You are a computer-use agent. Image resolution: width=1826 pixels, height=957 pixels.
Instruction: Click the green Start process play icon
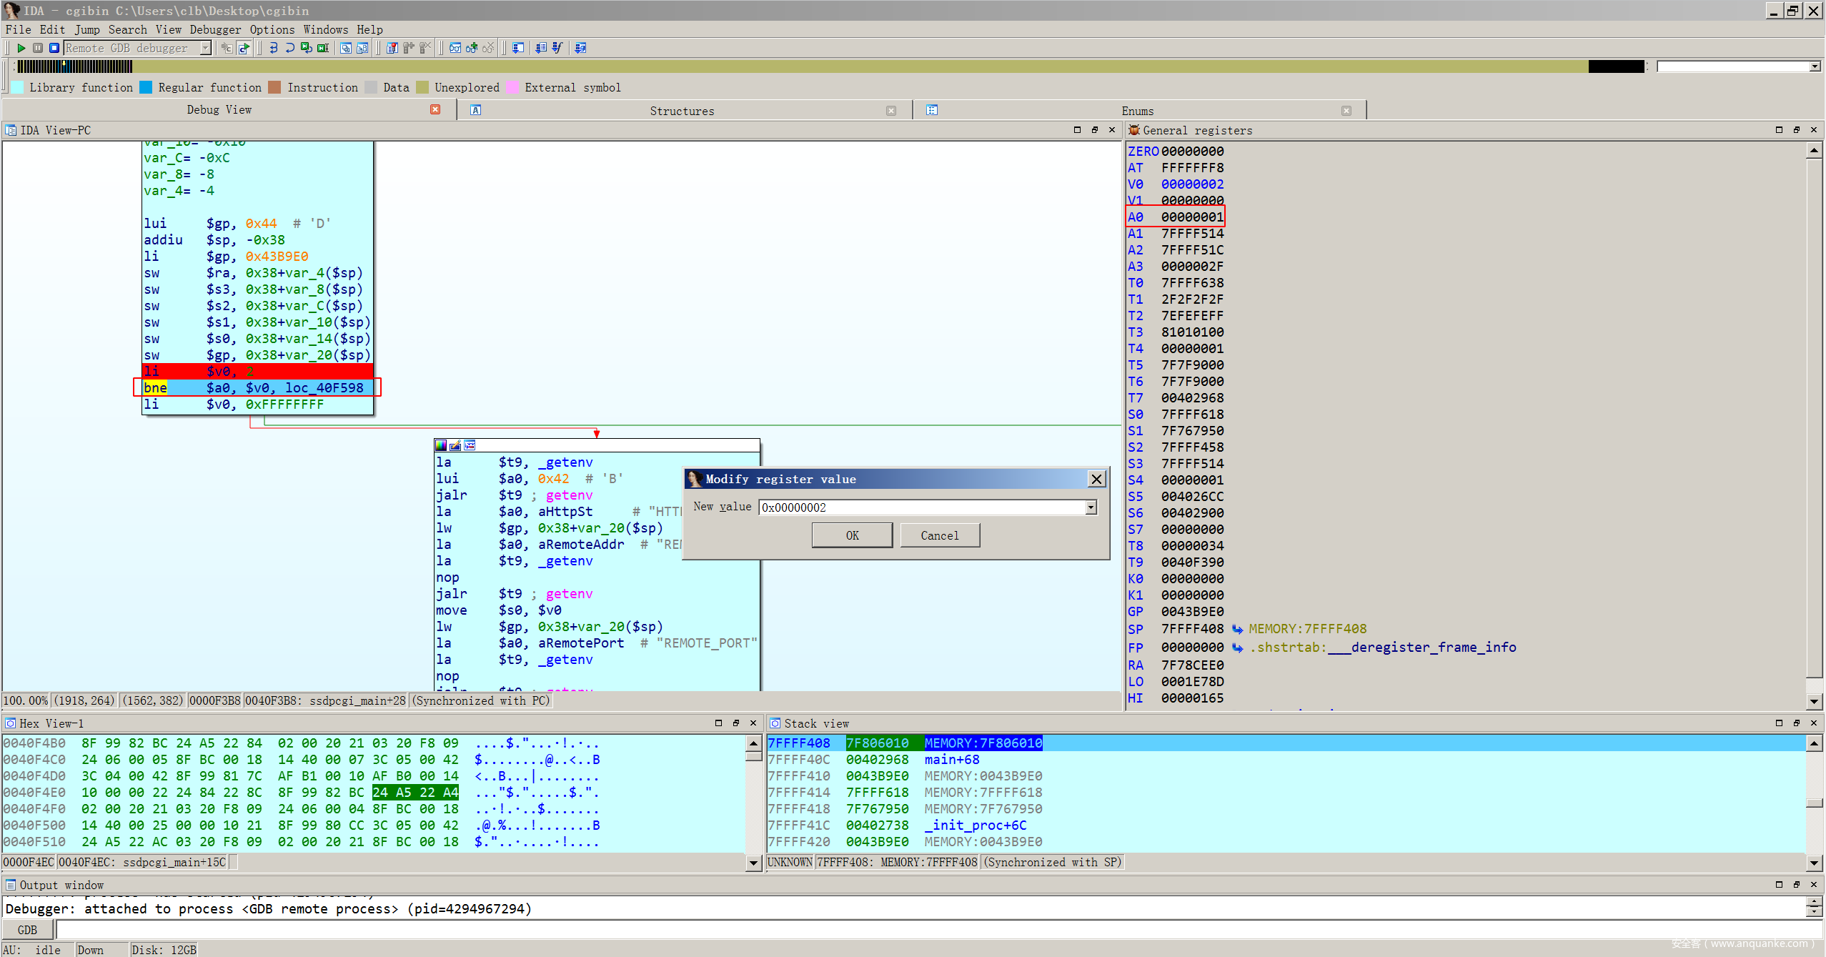[x=21, y=48]
